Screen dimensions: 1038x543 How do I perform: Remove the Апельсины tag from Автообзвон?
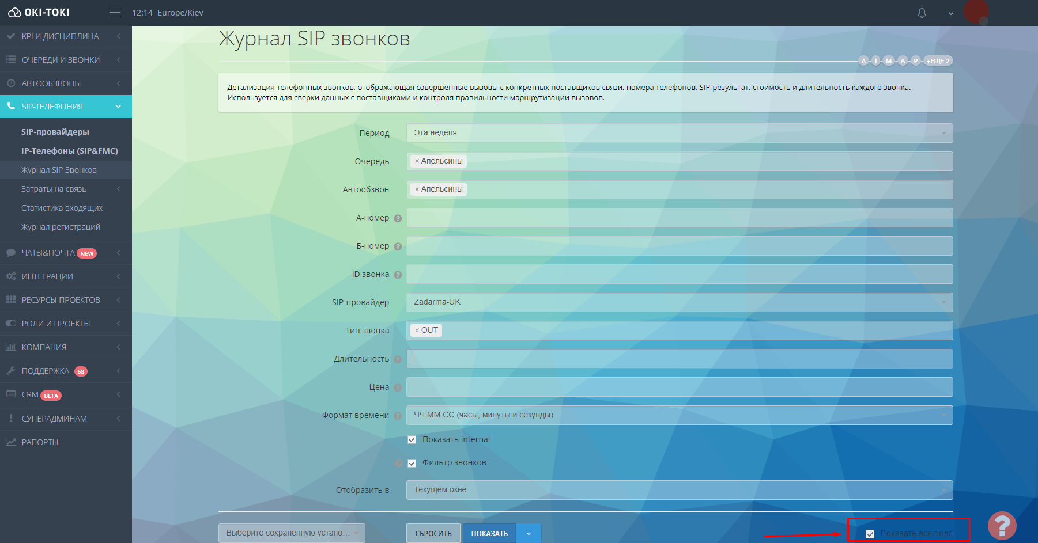pos(417,189)
